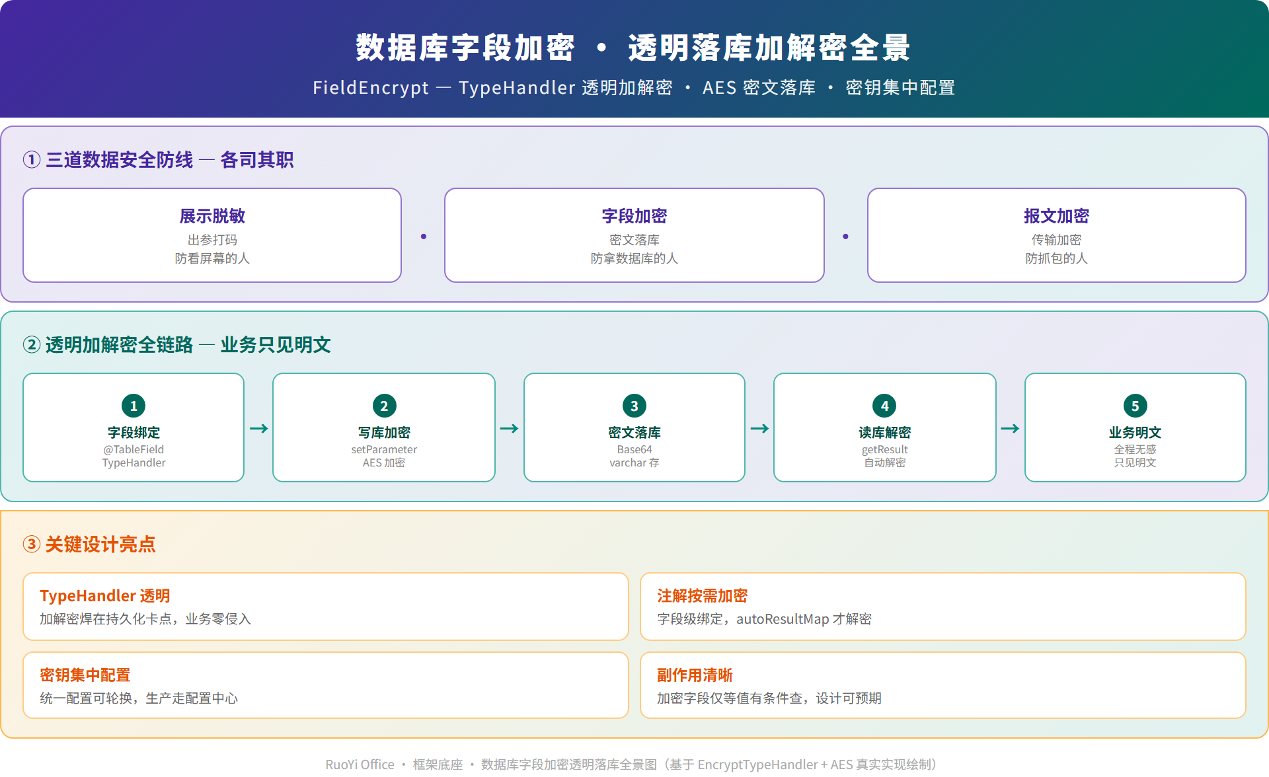Click 密文落库 under the 字段加密 title

(x=634, y=240)
